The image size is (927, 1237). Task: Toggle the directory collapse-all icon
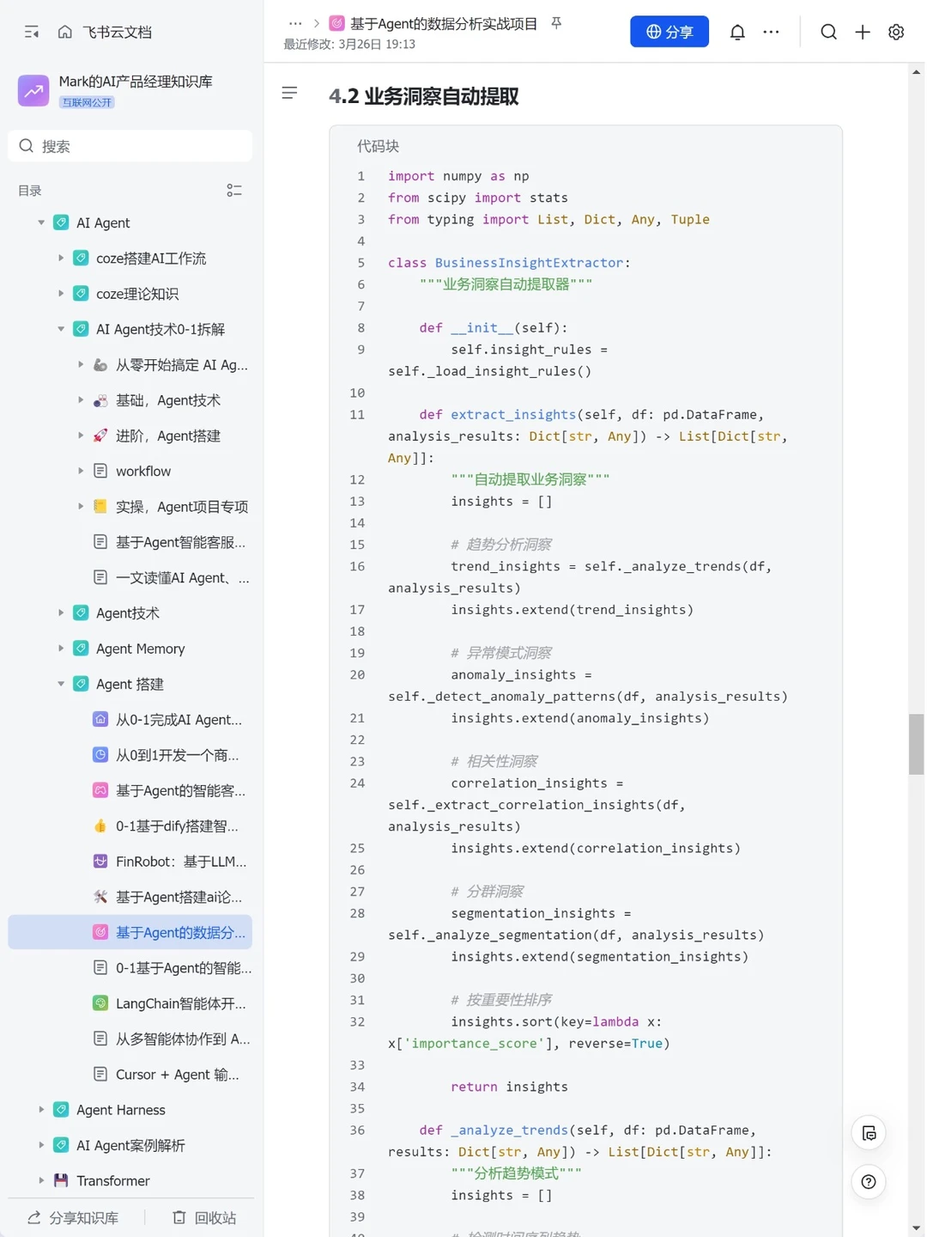pos(233,190)
